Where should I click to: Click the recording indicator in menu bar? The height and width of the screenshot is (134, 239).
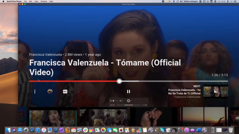[163, 1]
